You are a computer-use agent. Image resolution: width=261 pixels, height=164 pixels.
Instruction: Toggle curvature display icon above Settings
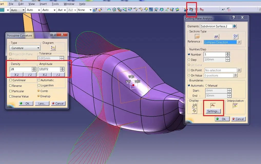click(213, 105)
